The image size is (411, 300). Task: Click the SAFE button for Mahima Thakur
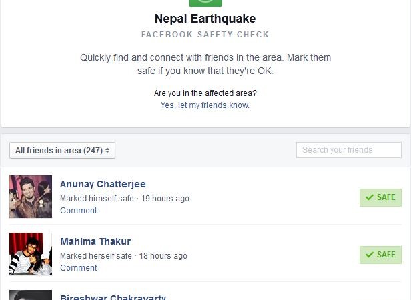click(x=380, y=255)
